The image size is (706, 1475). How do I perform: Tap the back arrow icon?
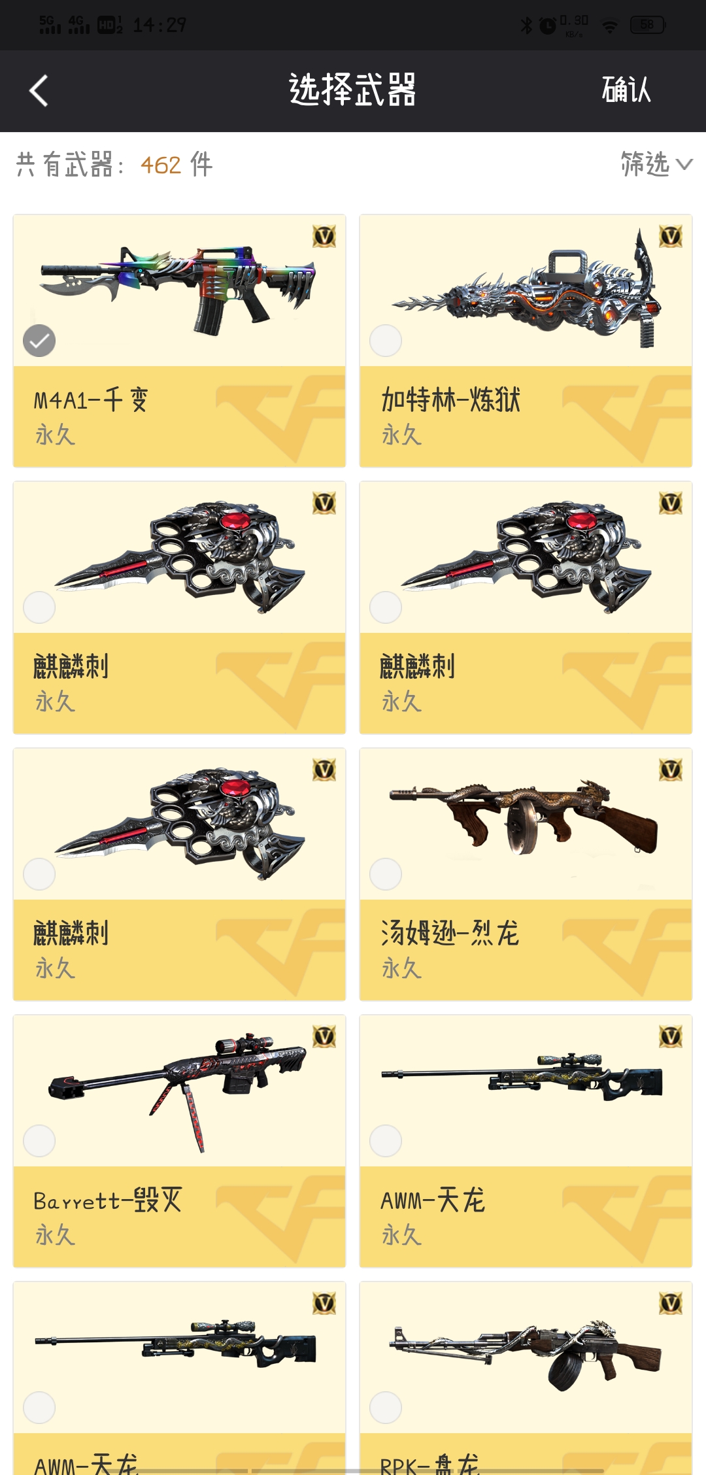click(x=39, y=90)
